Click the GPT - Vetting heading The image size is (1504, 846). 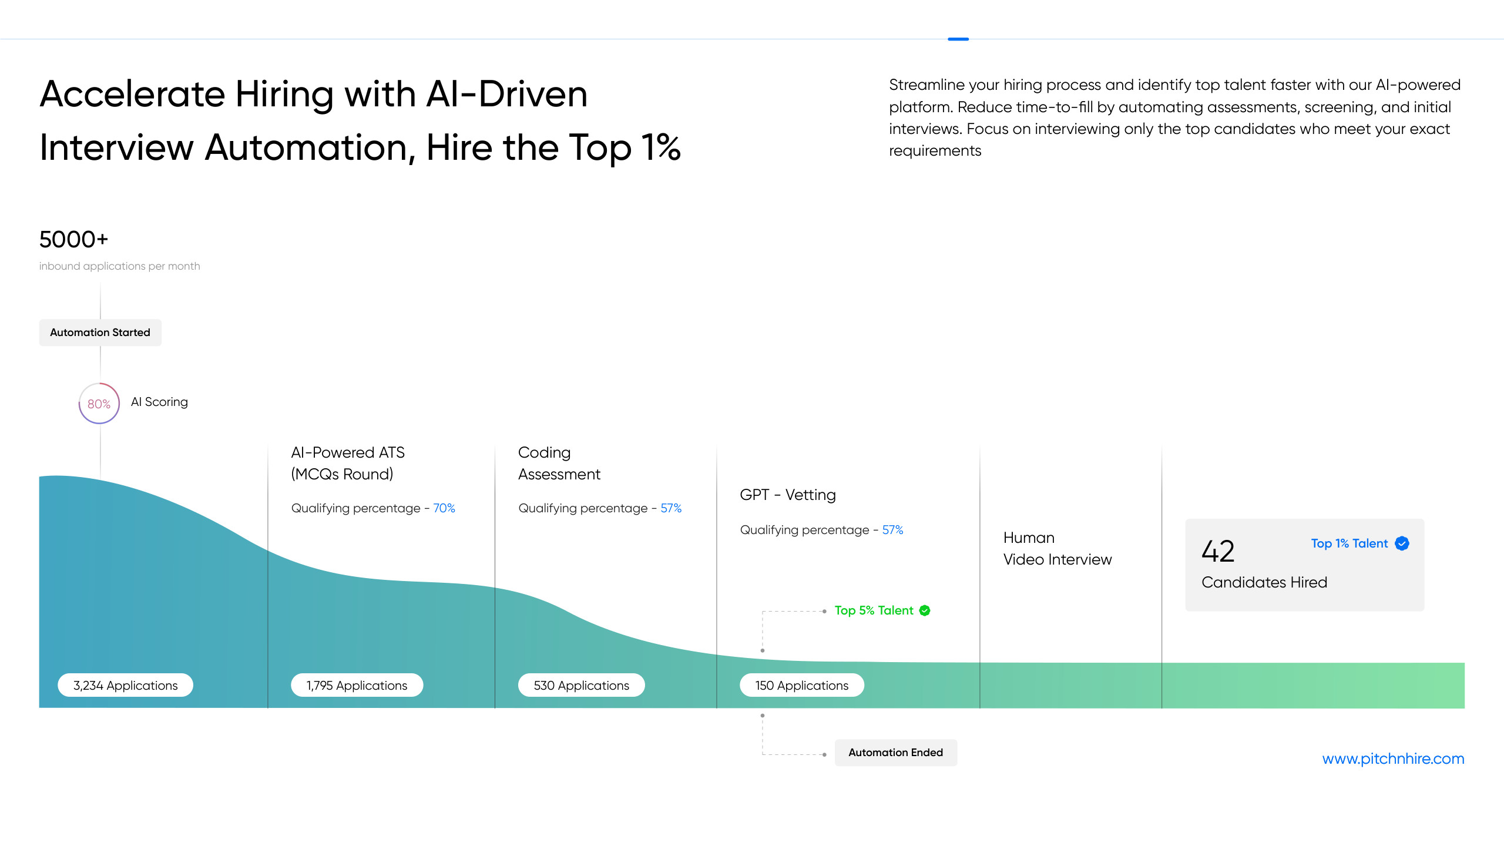click(788, 495)
